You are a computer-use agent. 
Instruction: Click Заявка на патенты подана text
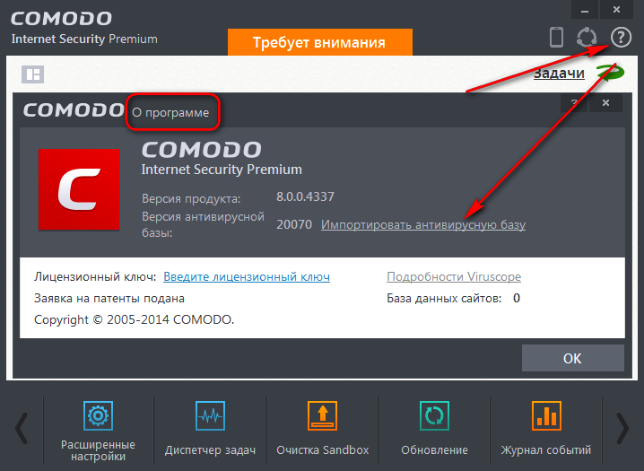pyautogui.click(x=109, y=298)
